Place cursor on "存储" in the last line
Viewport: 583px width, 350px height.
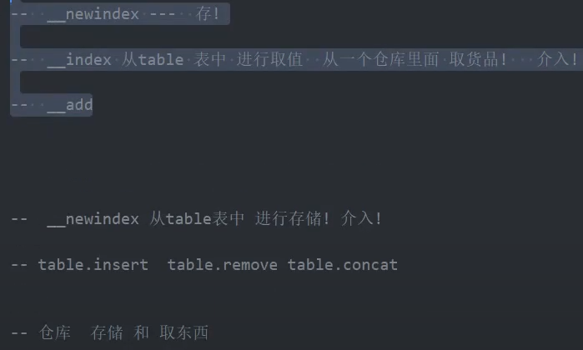point(107,333)
